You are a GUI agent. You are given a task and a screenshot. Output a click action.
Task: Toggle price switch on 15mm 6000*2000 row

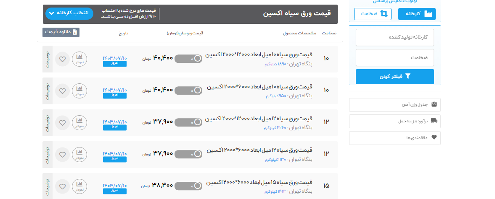188,186
